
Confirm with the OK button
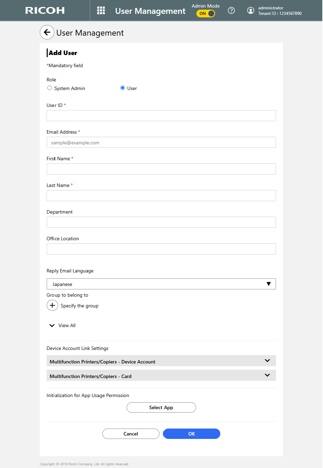click(x=191, y=434)
